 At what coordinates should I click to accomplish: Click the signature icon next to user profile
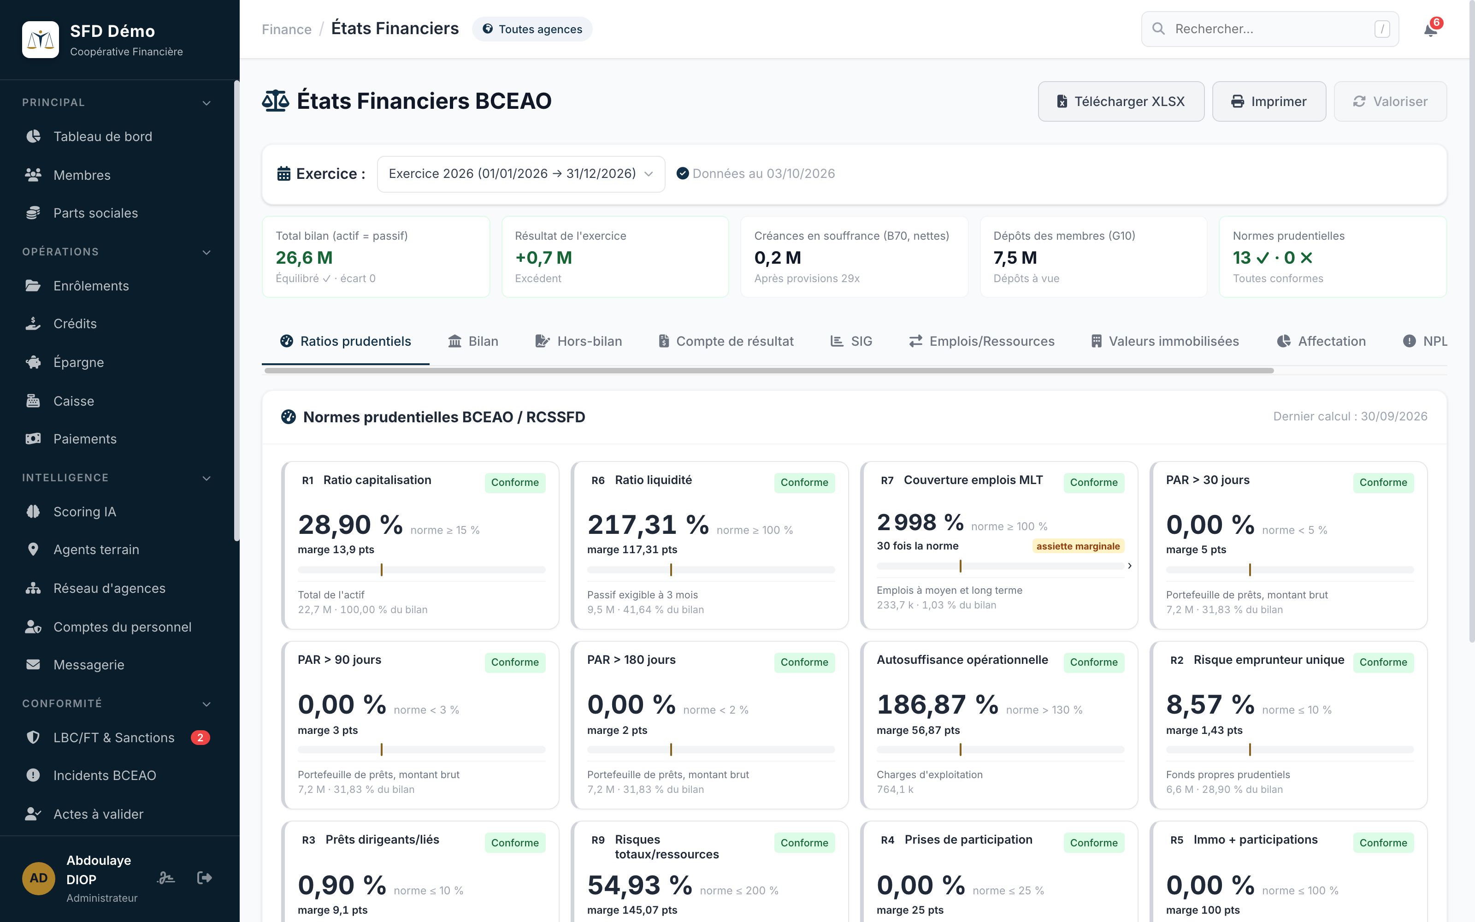click(x=166, y=877)
